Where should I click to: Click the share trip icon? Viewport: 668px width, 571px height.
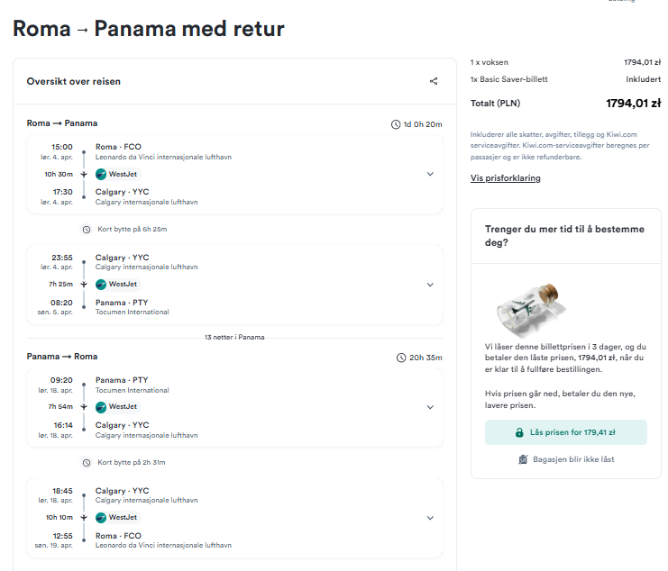point(434,81)
